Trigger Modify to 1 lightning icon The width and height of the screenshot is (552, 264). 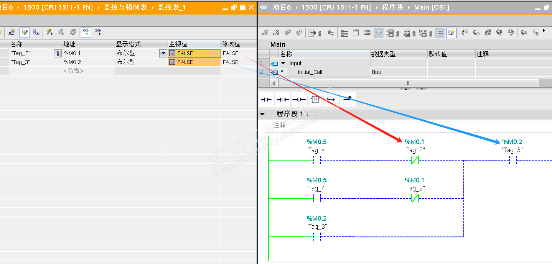tap(49, 32)
